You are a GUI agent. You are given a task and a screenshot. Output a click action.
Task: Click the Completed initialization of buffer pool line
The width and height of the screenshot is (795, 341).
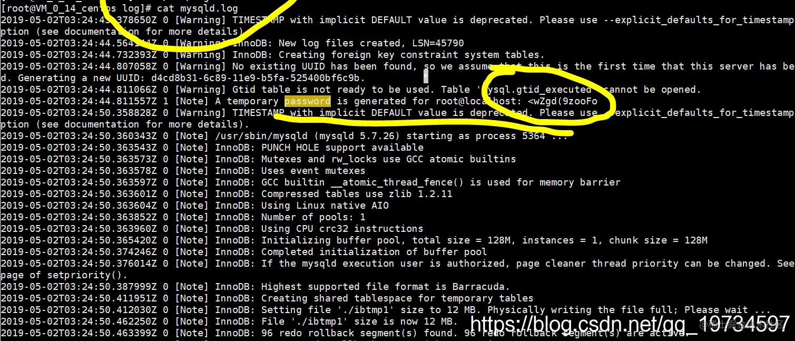[x=244, y=252]
